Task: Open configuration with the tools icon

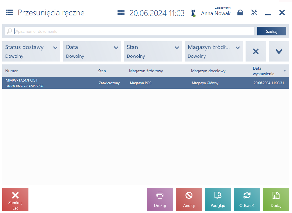Action: pyautogui.click(x=254, y=12)
